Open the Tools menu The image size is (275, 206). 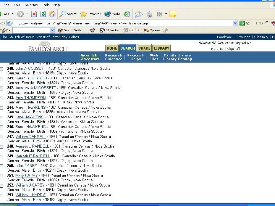point(45,5)
